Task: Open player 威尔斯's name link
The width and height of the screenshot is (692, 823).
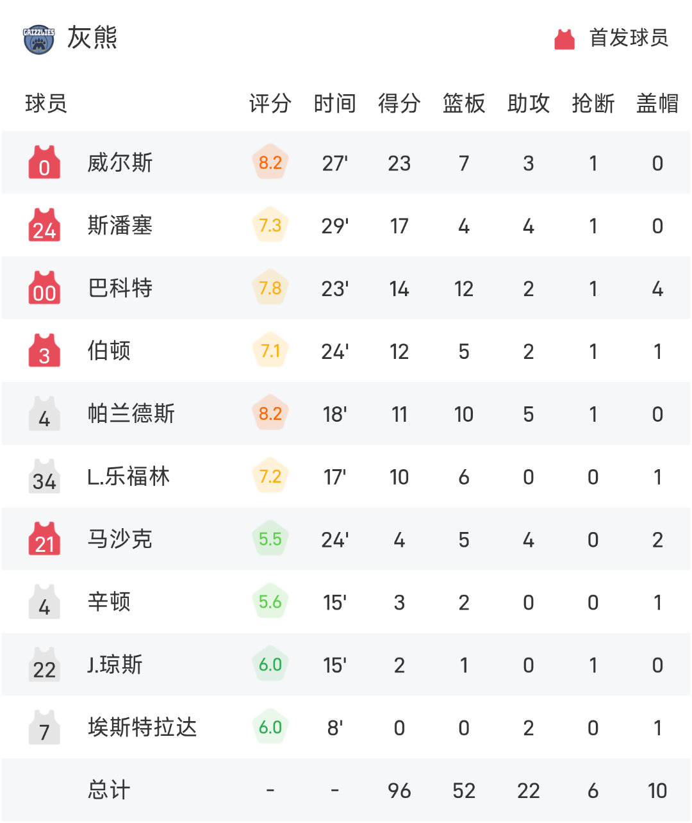Action: tap(120, 163)
